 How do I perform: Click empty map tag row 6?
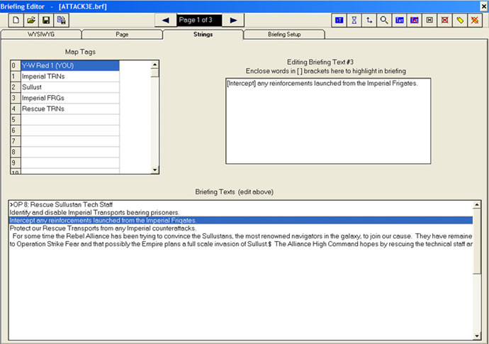point(70,131)
